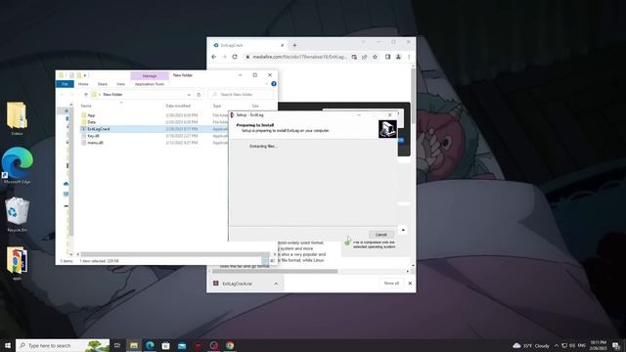626x352 pixels.
Task: Show hidden system tray icons
Action: (557, 345)
